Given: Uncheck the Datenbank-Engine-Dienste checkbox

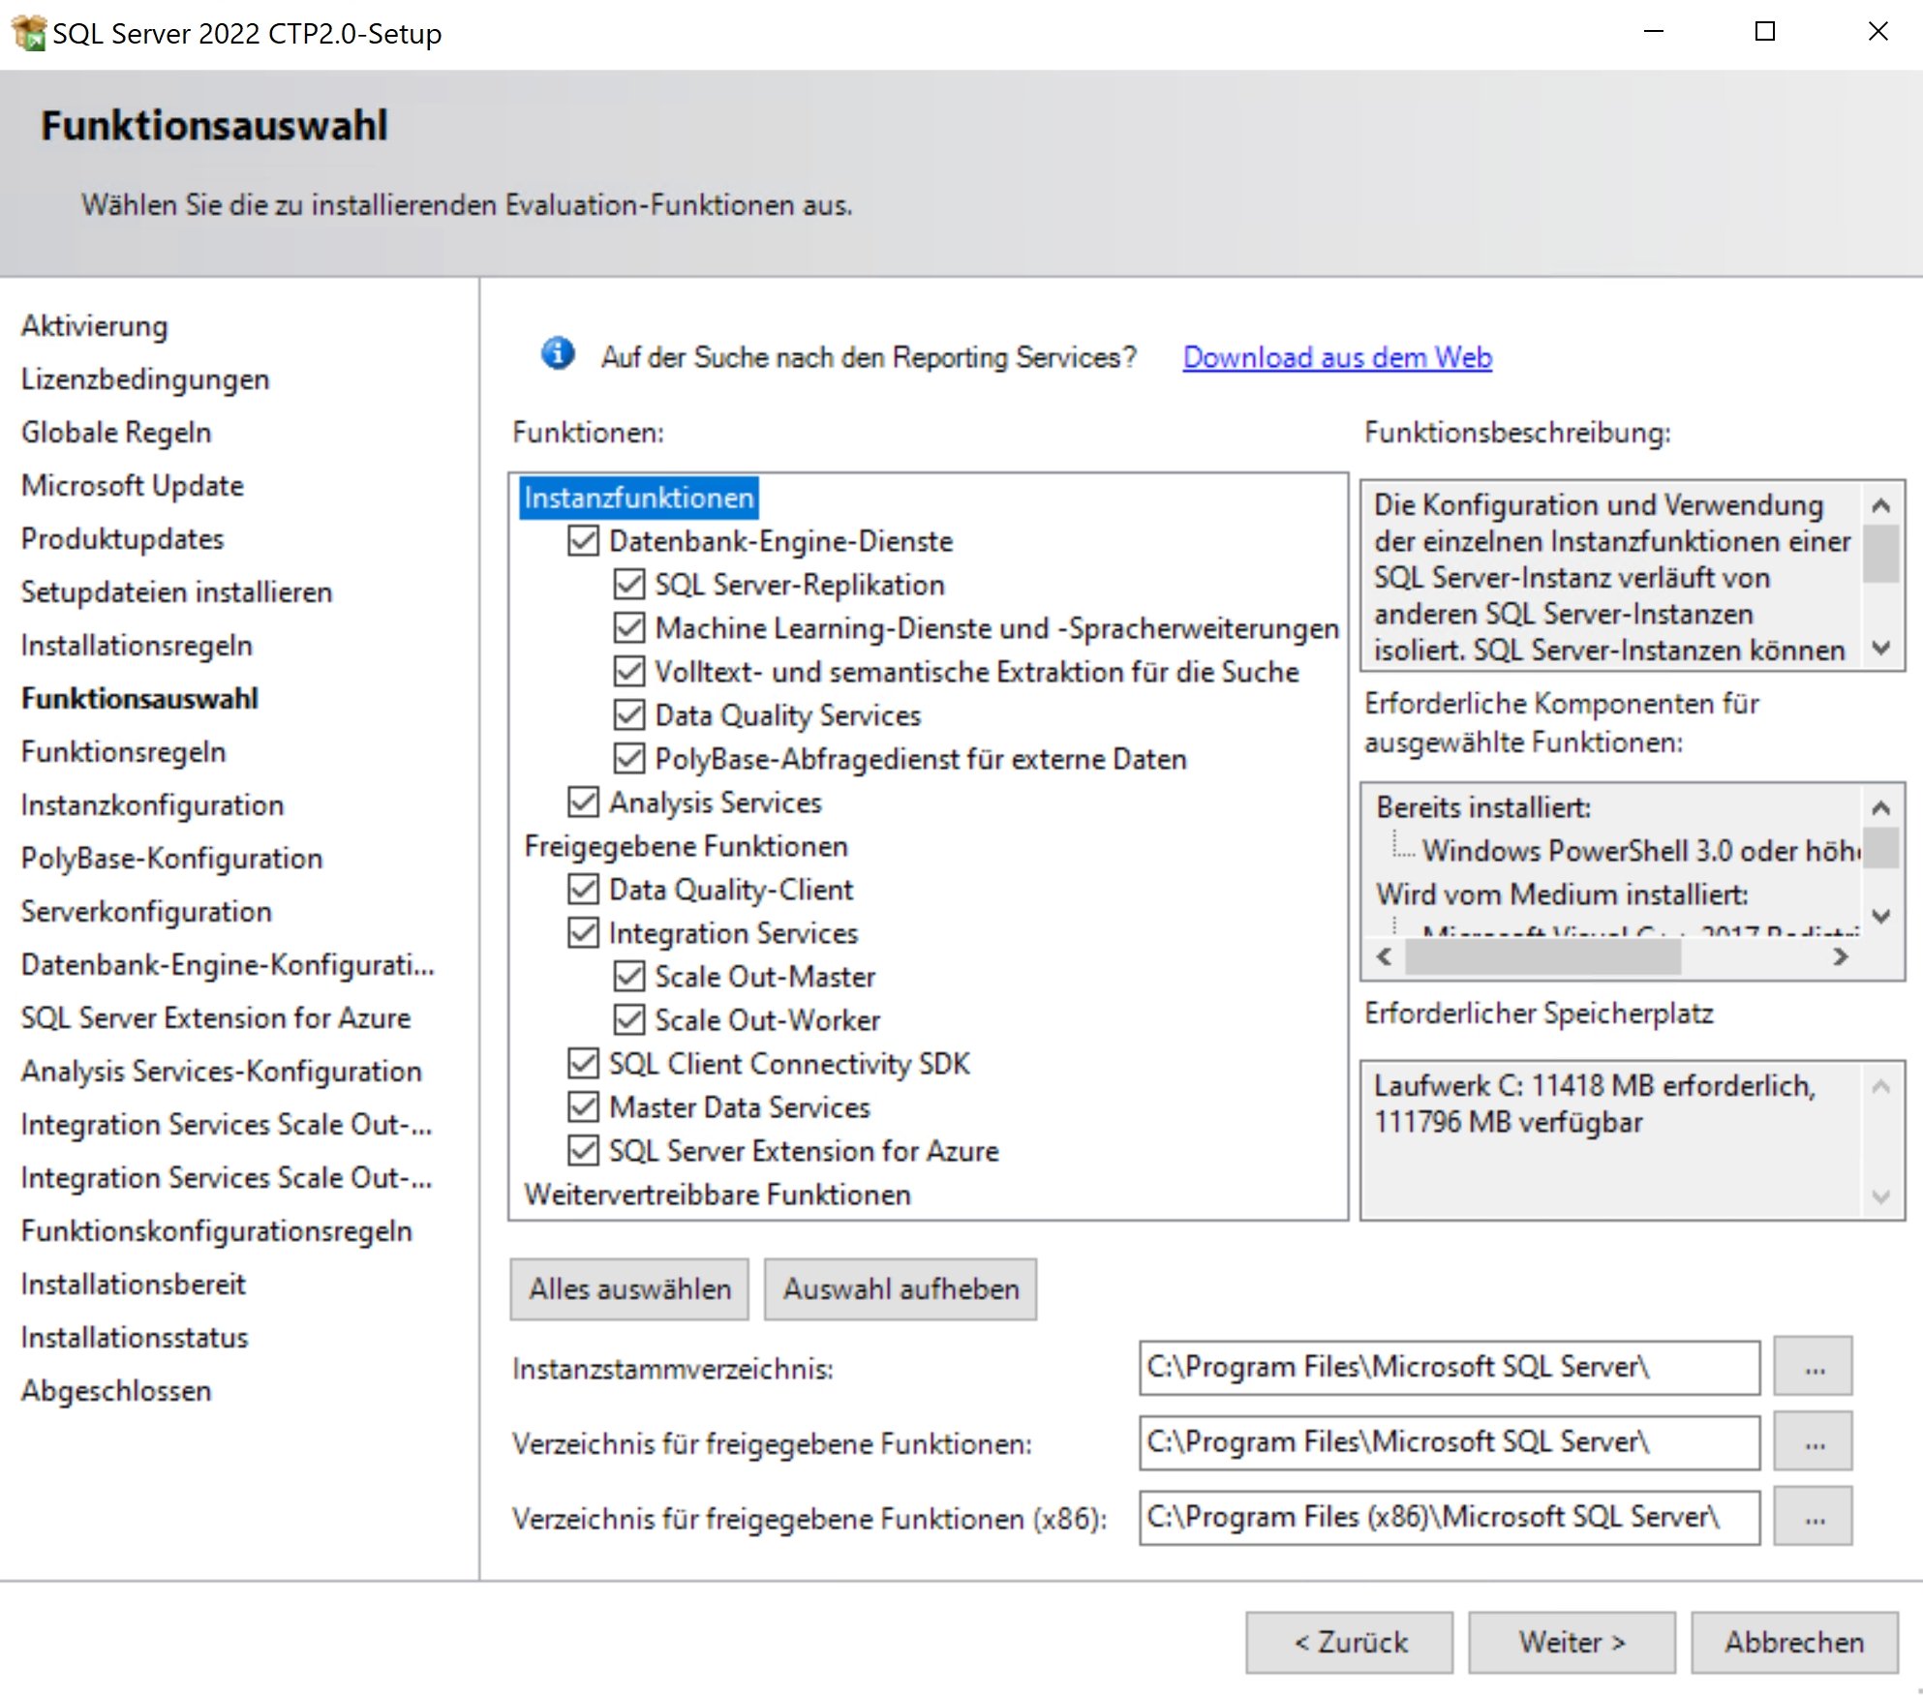Looking at the screenshot, I should click(583, 541).
